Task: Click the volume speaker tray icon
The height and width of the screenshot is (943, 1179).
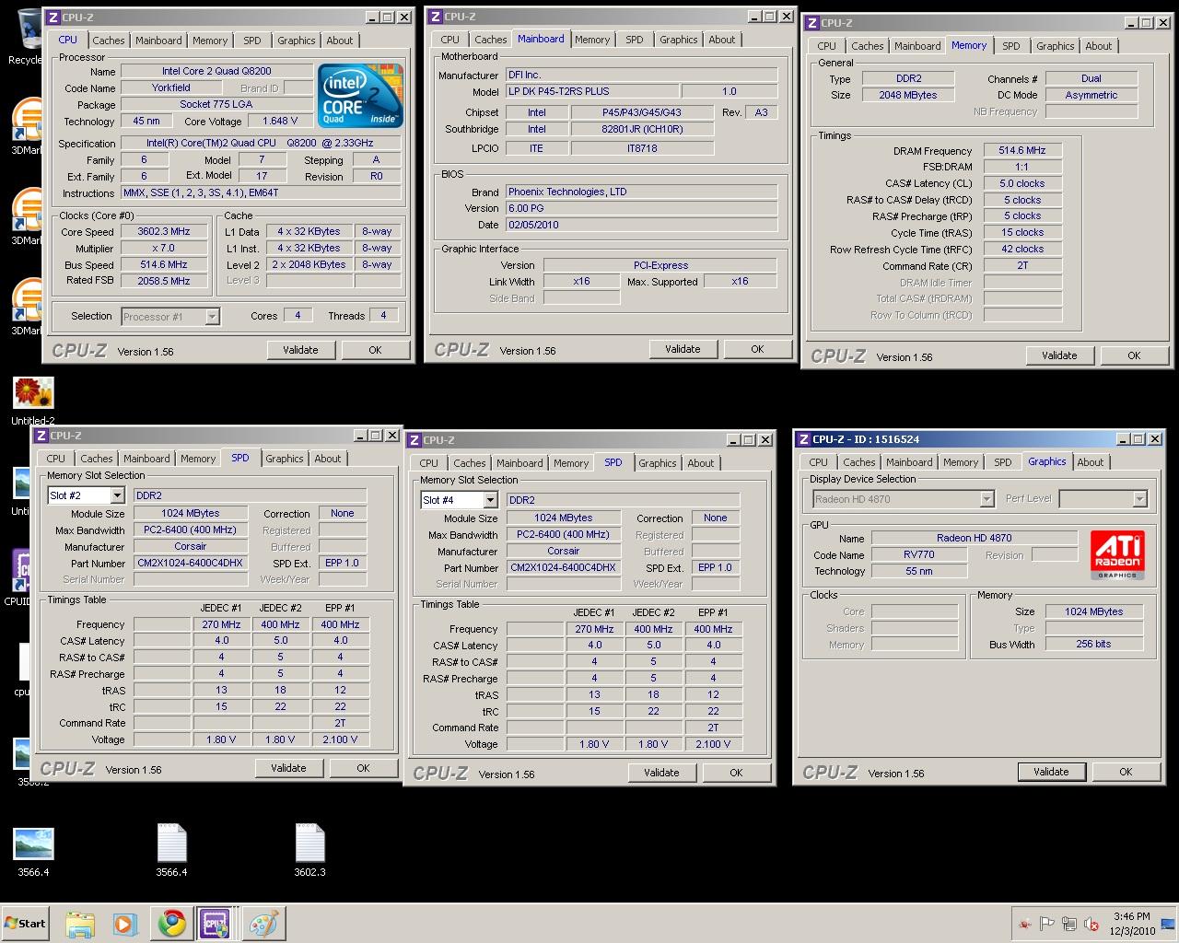Action: tap(1091, 924)
